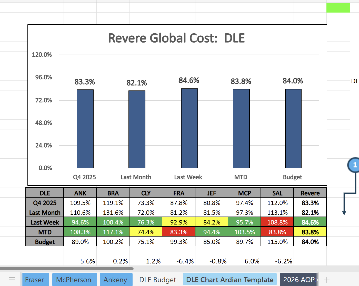The width and height of the screenshot is (359, 286).
Task: Select the red 108.8% SAL cell
Action: [x=277, y=222]
